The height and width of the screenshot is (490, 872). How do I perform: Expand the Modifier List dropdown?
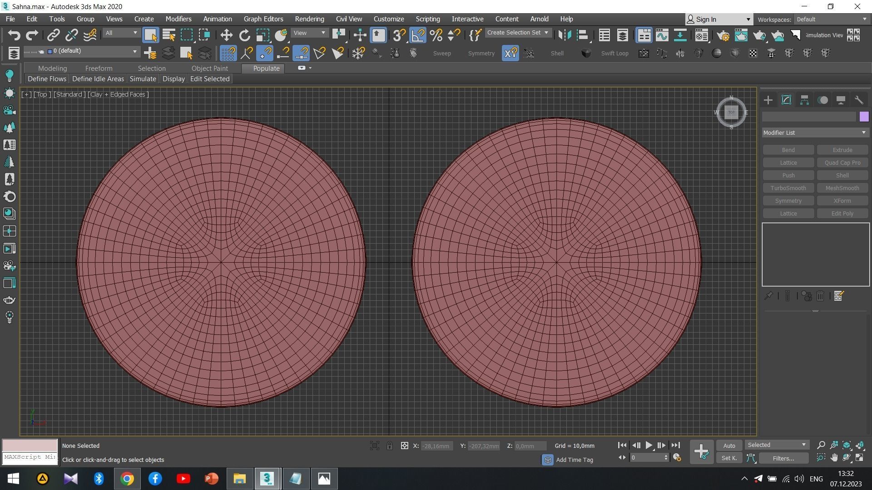coord(815,132)
